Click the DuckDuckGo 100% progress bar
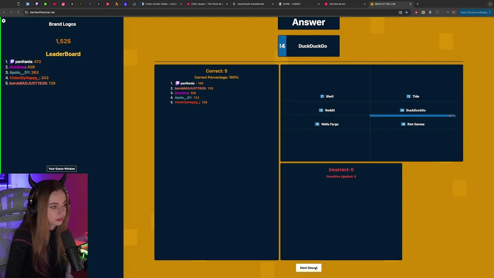The width and height of the screenshot is (494, 278). pos(408,116)
